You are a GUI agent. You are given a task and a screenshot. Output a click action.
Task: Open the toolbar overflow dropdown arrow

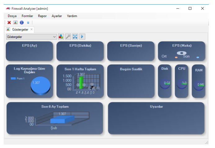[28, 23]
